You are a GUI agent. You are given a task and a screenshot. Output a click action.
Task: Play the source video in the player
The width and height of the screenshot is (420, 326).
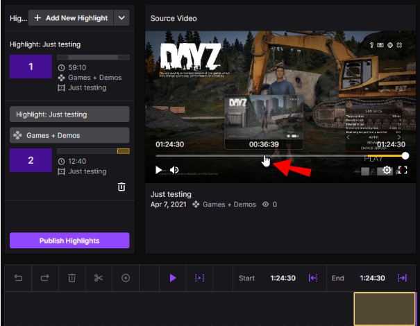click(158, 170)
